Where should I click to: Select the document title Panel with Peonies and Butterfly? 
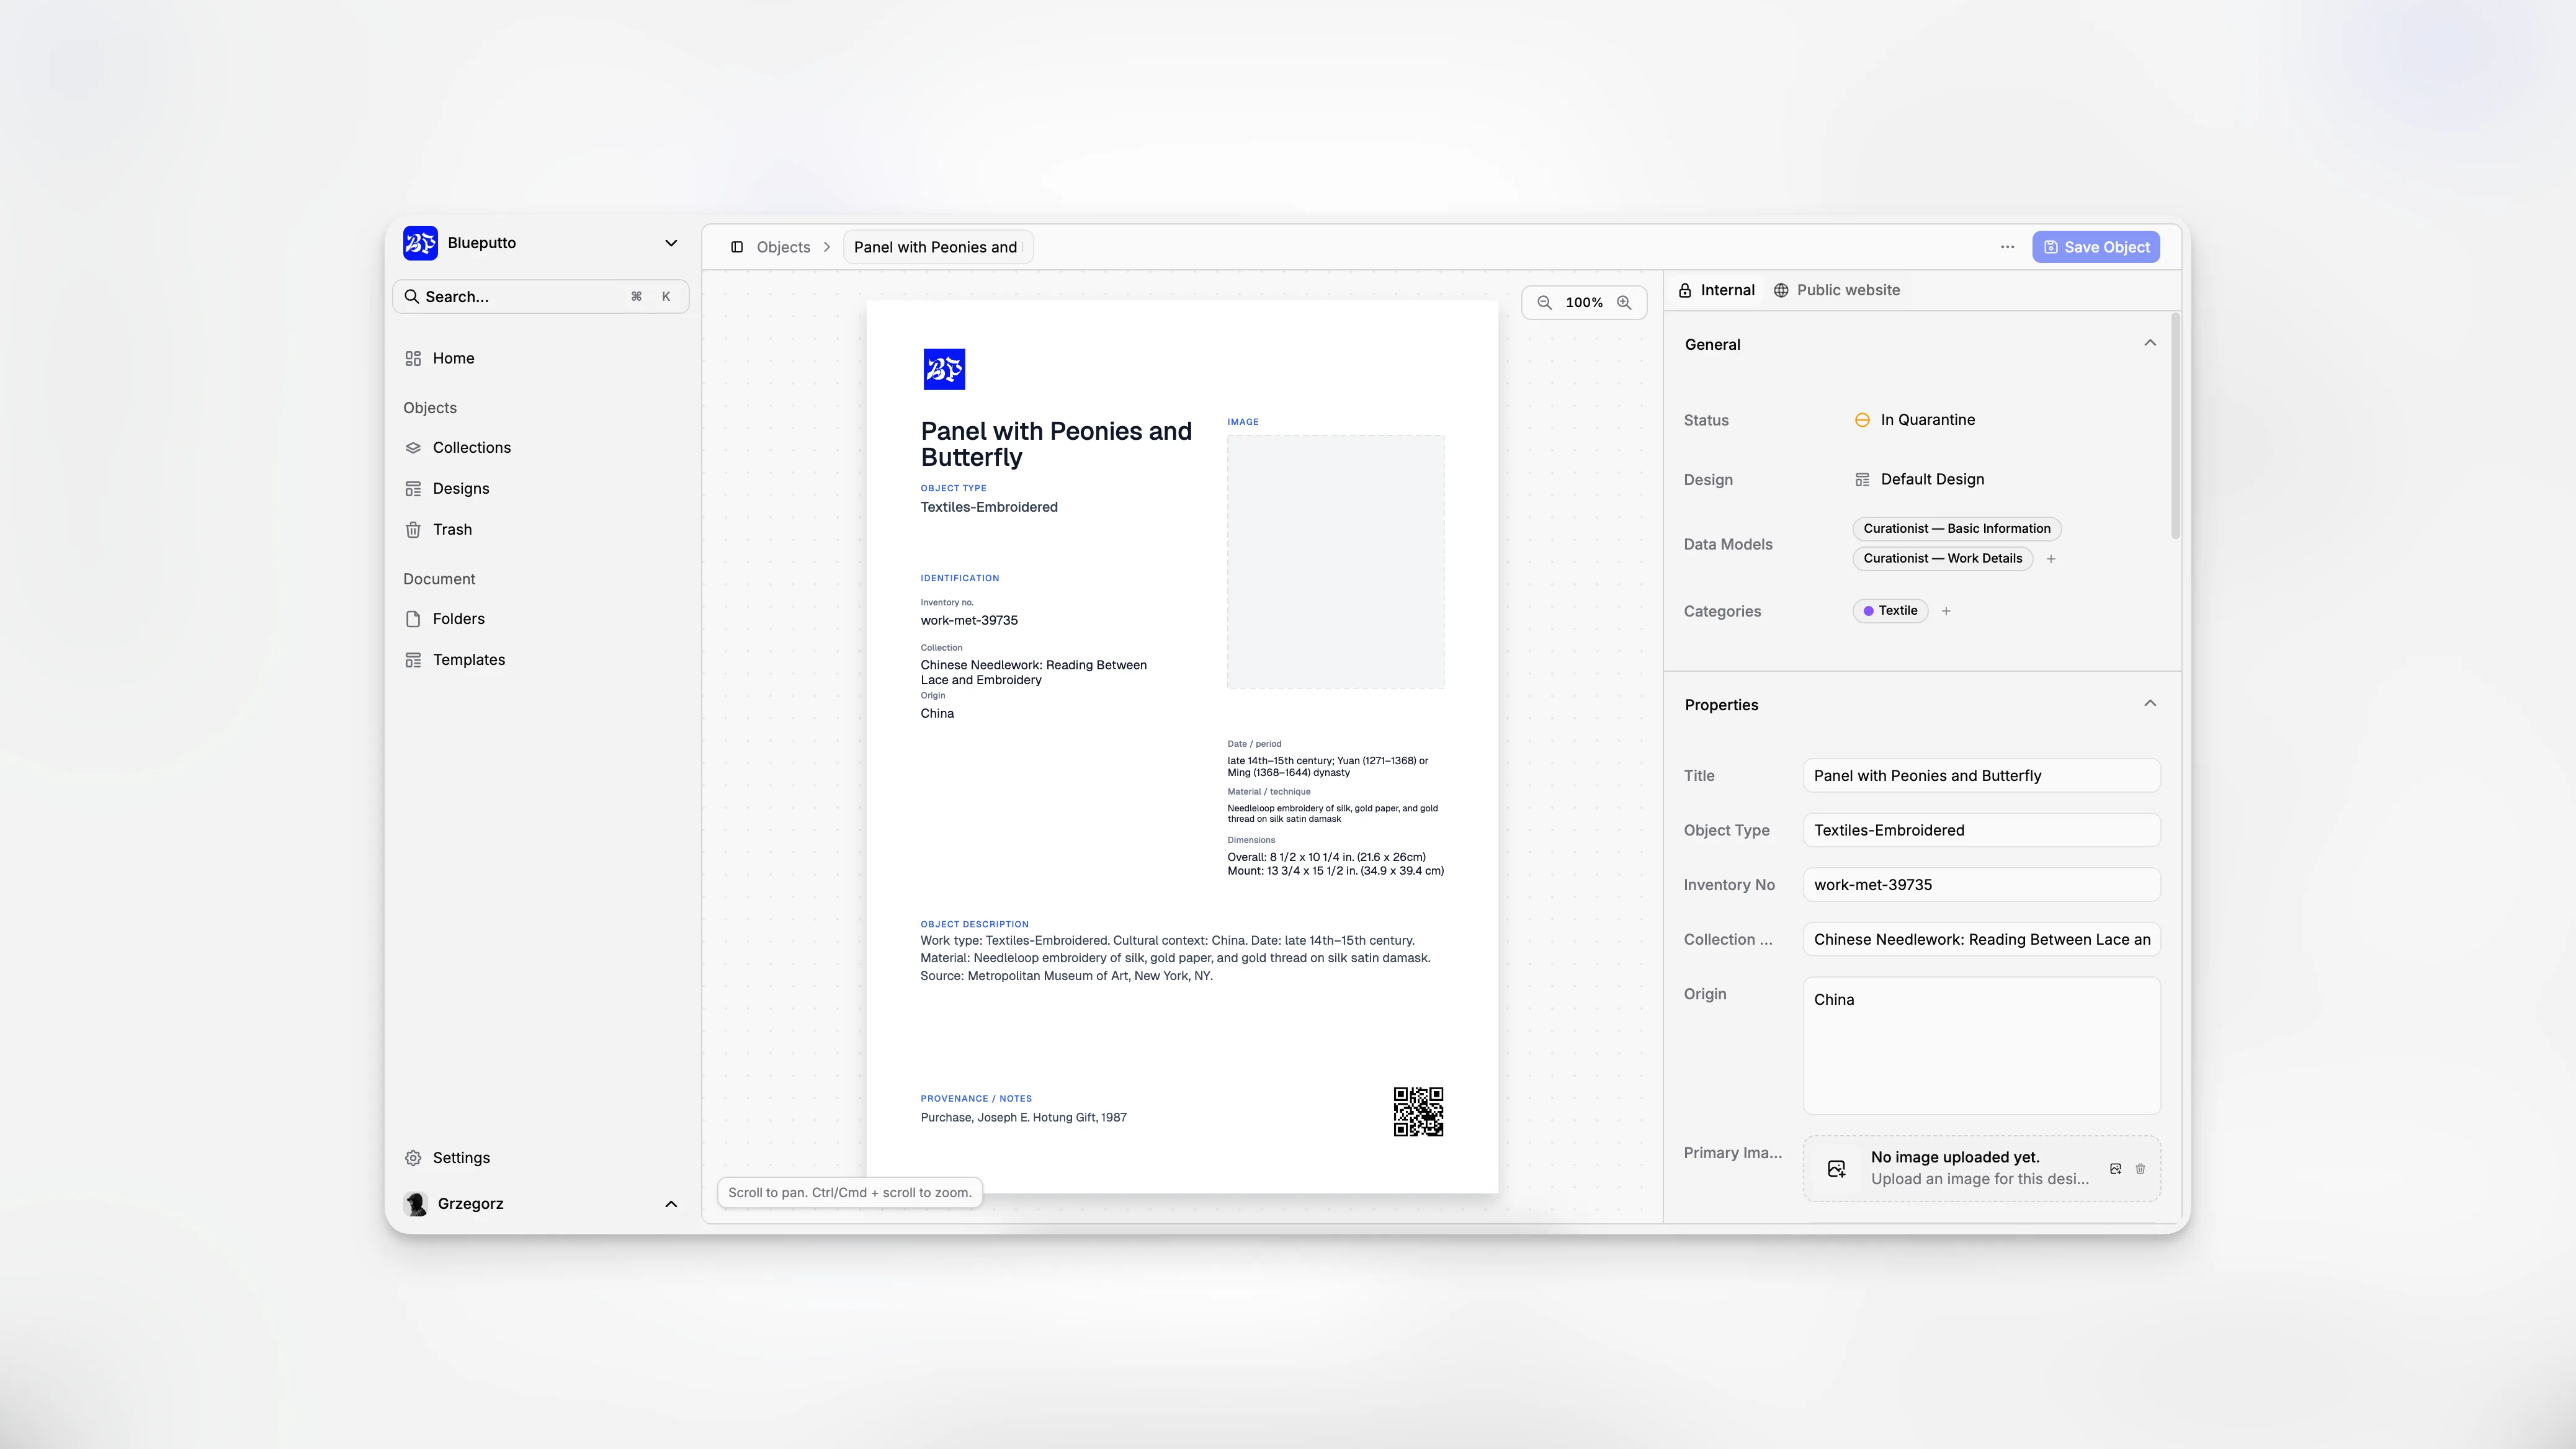tap(1056, 444)
